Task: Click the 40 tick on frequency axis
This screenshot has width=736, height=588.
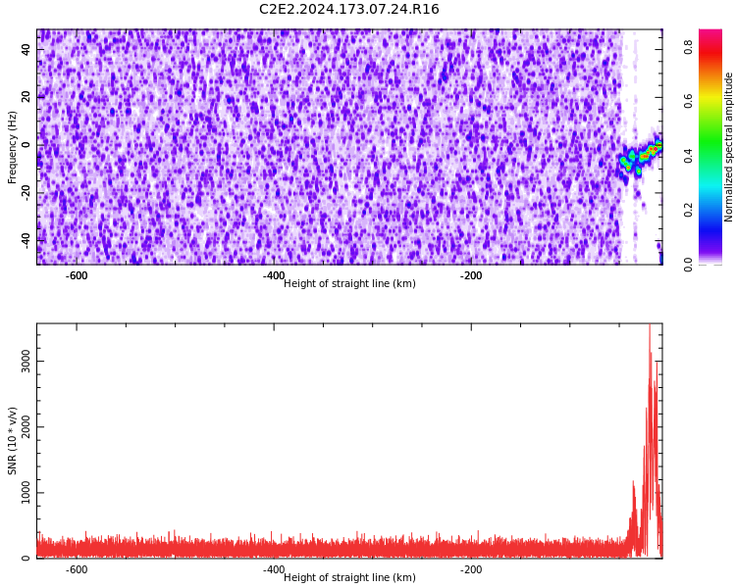Action: [x=26, y=49]
